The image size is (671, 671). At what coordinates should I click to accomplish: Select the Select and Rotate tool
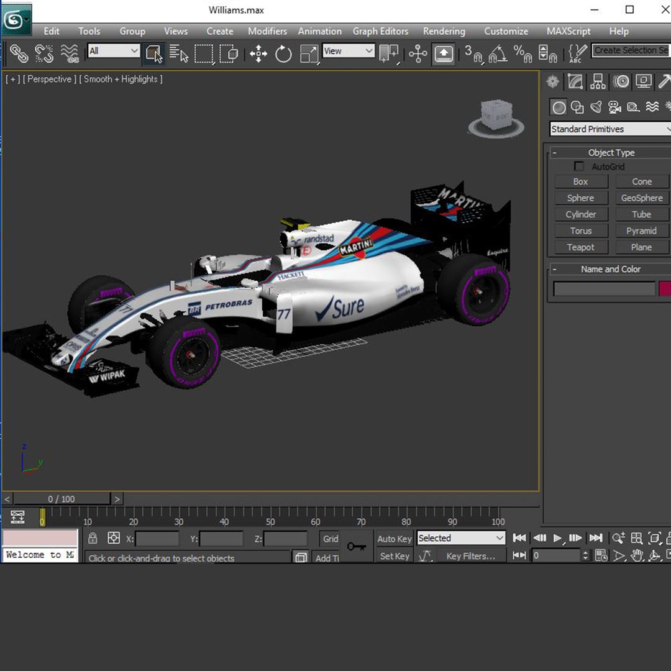point(283,54)
